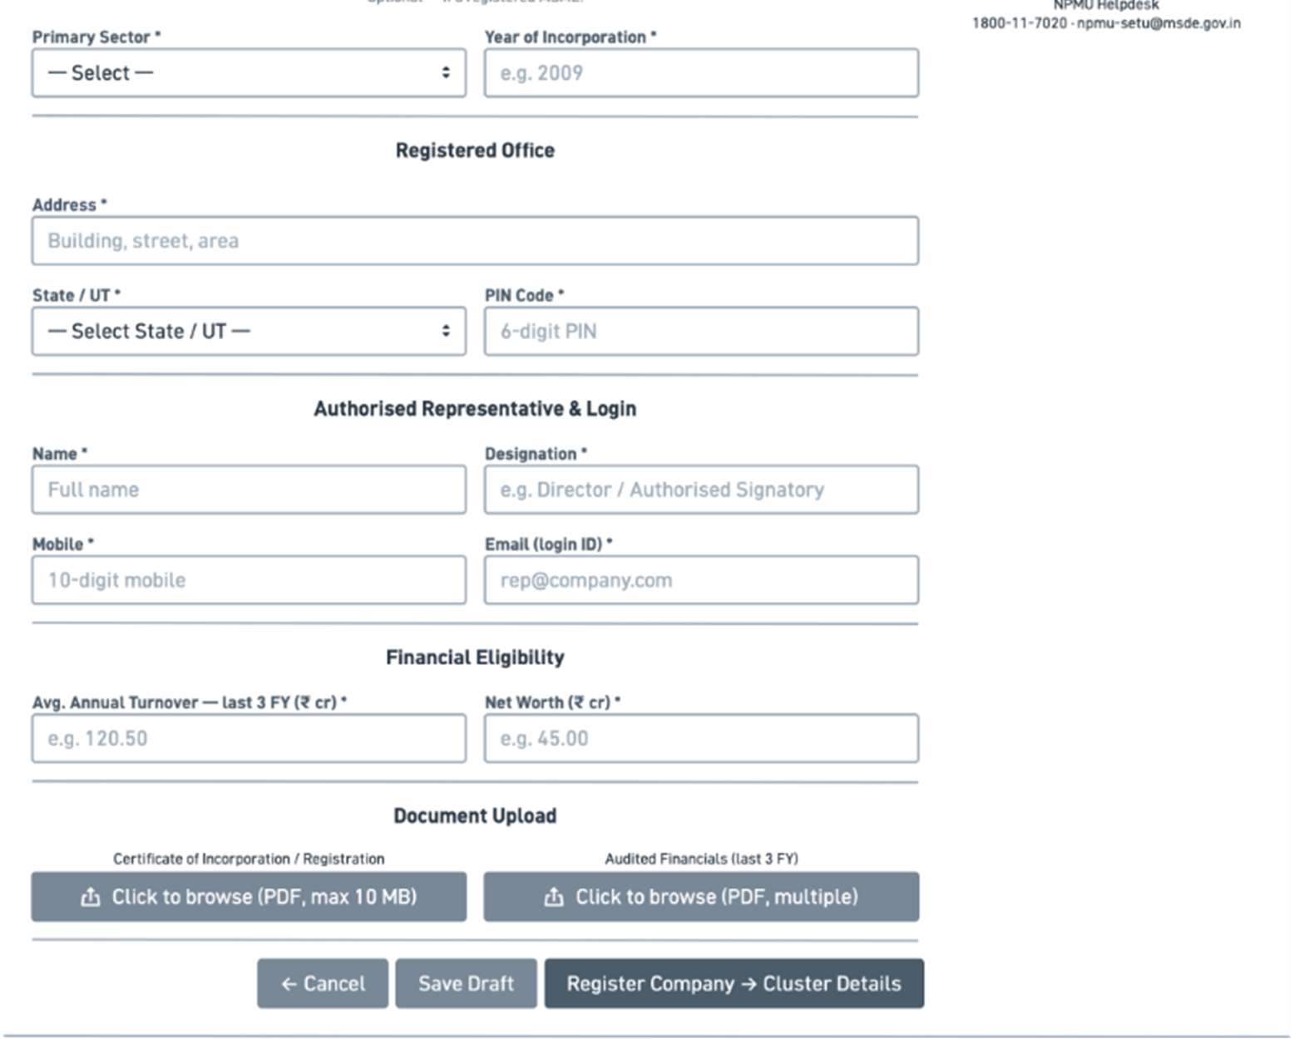This screenshot has width=1299, height=1039.
Task: Focus the Address input field
Action: [x=475, y=241]
